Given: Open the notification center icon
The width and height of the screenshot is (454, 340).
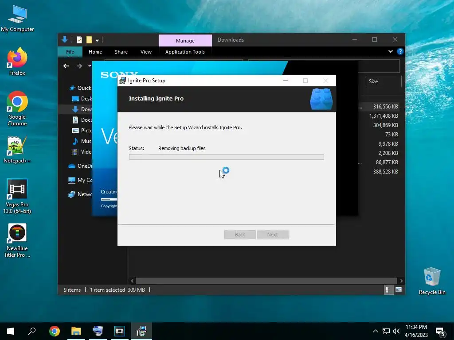Looking at the screenshot, I should tap(440, 332).
